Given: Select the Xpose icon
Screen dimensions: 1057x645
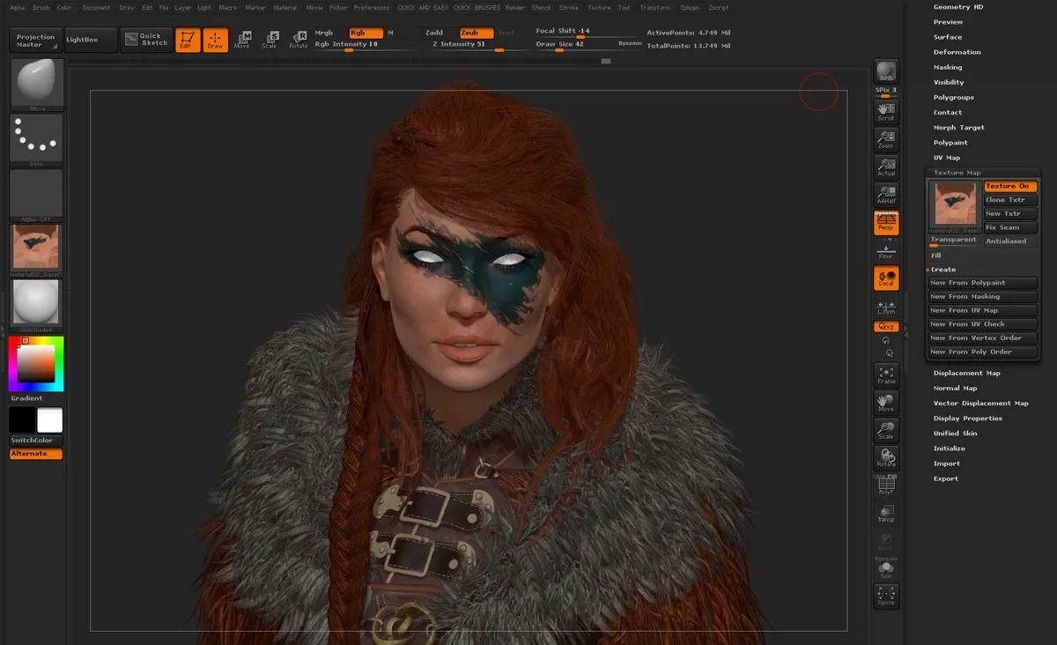Looking at the screenshot, I should tap(885, 595).
